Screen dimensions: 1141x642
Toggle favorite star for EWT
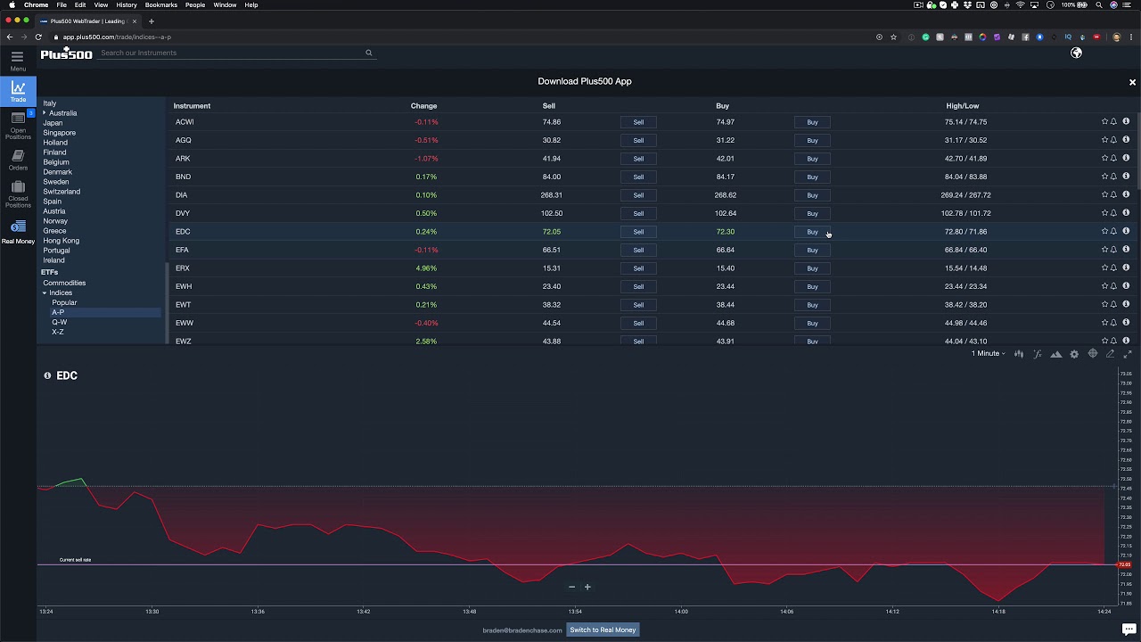(x=1104, y=304)
